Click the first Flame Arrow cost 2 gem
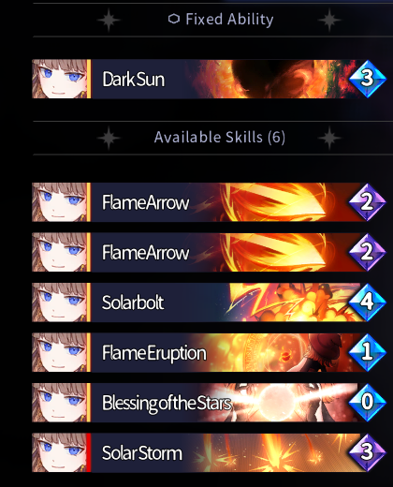This screenshot has width=393, height=487. (367, 202)
